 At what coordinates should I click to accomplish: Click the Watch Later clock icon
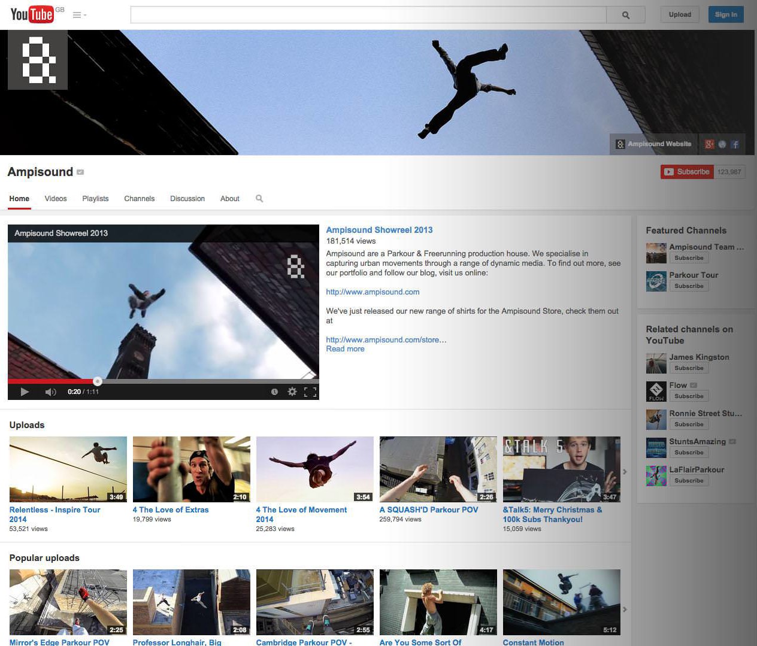pyautogui.click(x=274, y=392)
